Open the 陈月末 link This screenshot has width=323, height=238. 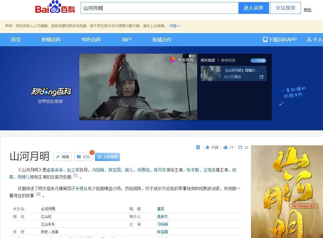(160, 170)
